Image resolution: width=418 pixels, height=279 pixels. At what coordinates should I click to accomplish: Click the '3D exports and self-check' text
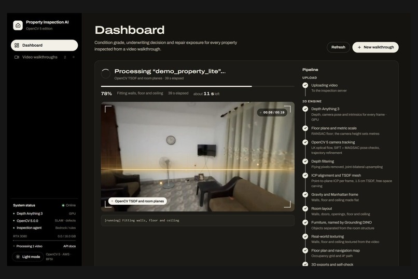click(332, 264)
